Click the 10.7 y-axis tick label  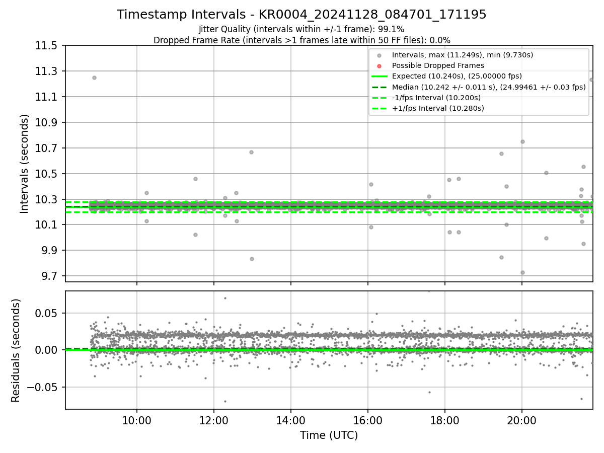pos(47,148)
